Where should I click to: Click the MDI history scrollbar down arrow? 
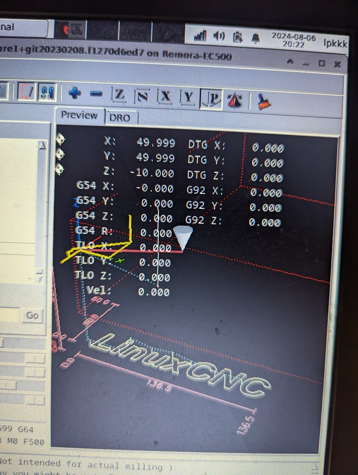coord(40,279)
